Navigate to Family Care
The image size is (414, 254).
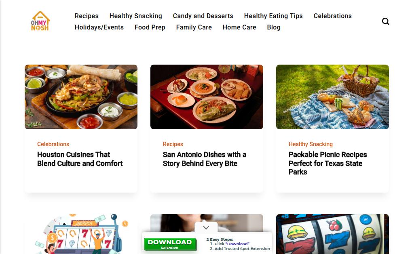point(194,27)
